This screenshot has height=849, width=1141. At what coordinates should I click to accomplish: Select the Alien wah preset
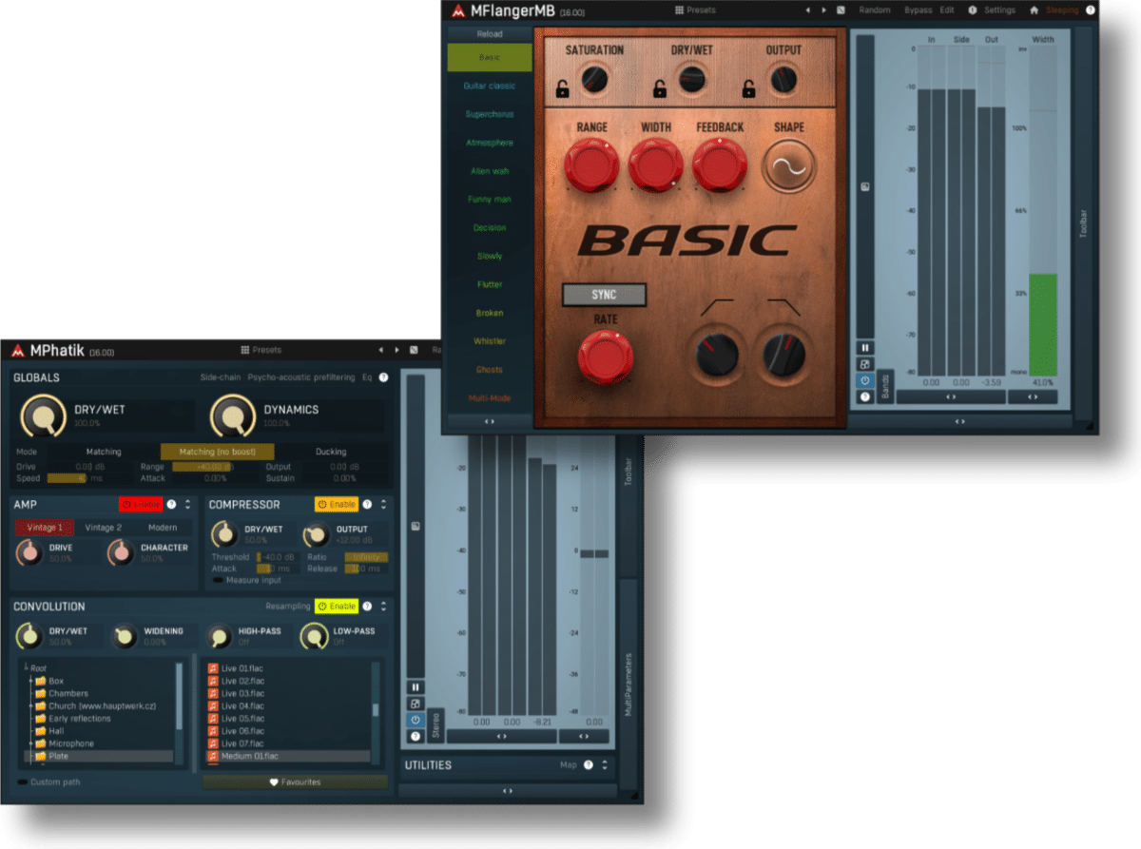pyautogui.click(x=490, y=171)
